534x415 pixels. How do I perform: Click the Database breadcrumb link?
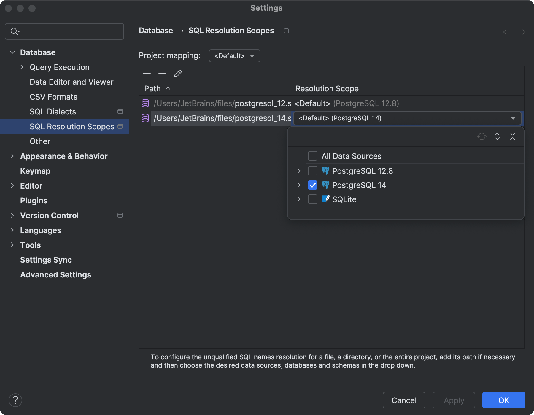point(156,30)
